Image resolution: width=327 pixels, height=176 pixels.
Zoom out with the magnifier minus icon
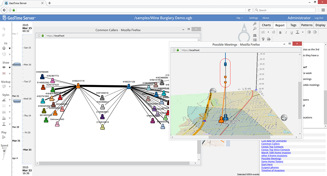255,29
